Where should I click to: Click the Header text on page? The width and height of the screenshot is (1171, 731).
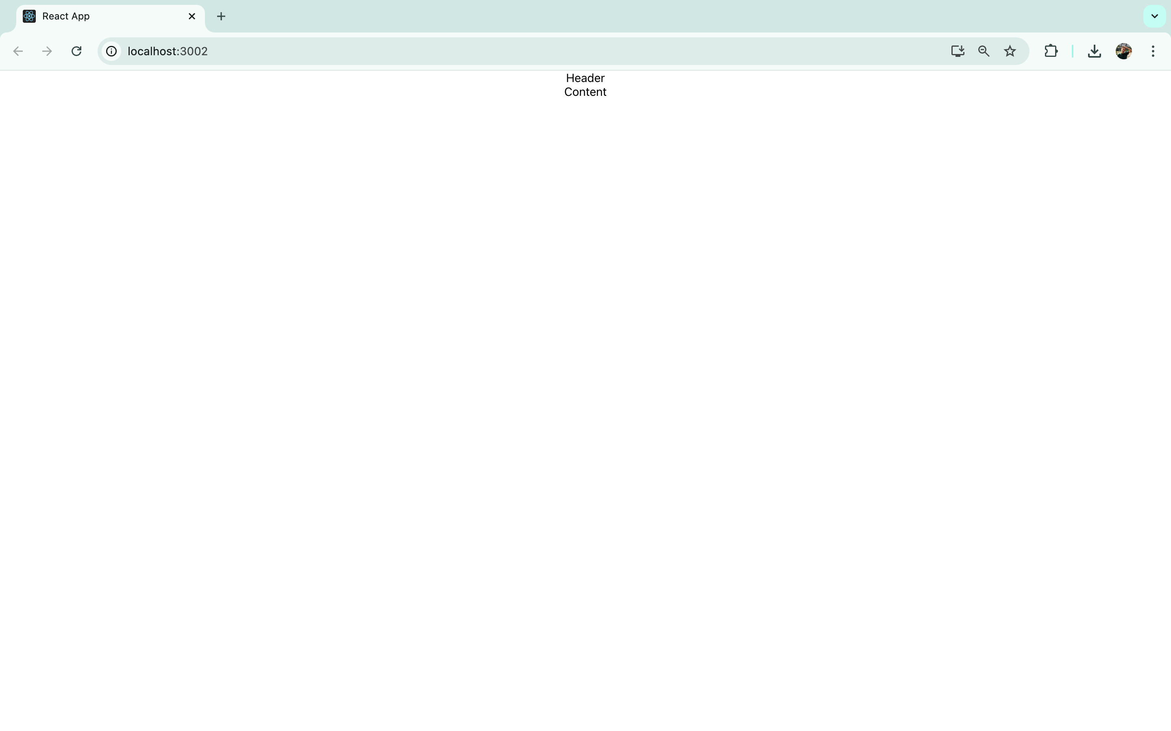585,78
